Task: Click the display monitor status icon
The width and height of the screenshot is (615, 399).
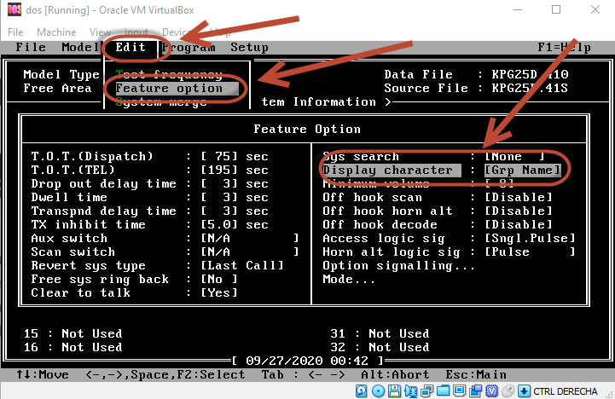Action: [460, 390]
